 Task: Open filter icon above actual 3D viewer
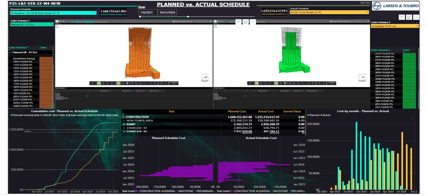pyautogui.click(x=238, y=22)
